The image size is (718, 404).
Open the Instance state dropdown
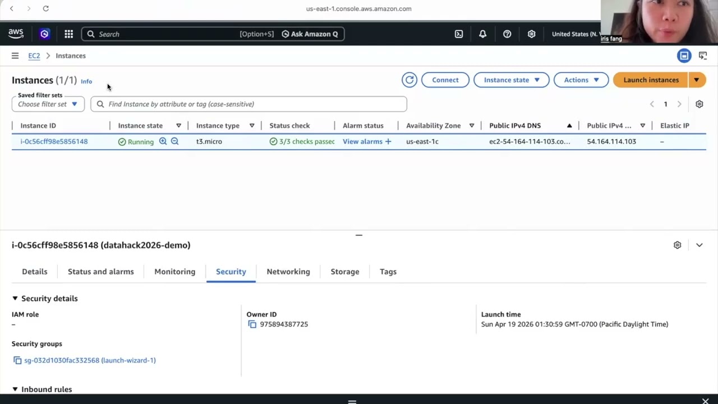pyautogui.click(x=512, y=80)
